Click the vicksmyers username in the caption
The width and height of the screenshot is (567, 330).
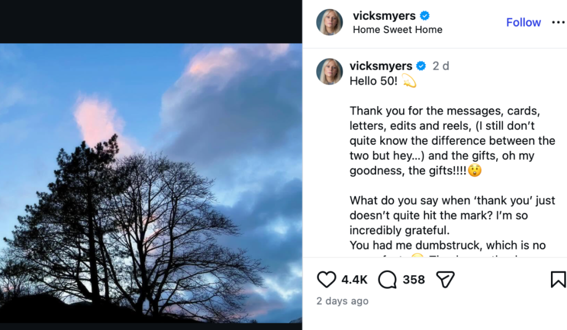point(382,66)
